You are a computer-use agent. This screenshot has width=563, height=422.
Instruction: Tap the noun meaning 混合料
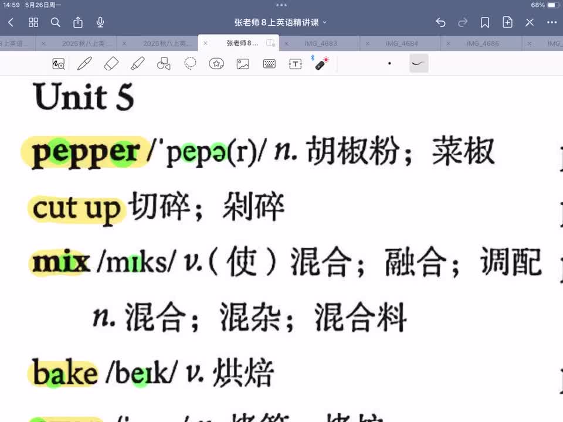click(x=361, y=318)
